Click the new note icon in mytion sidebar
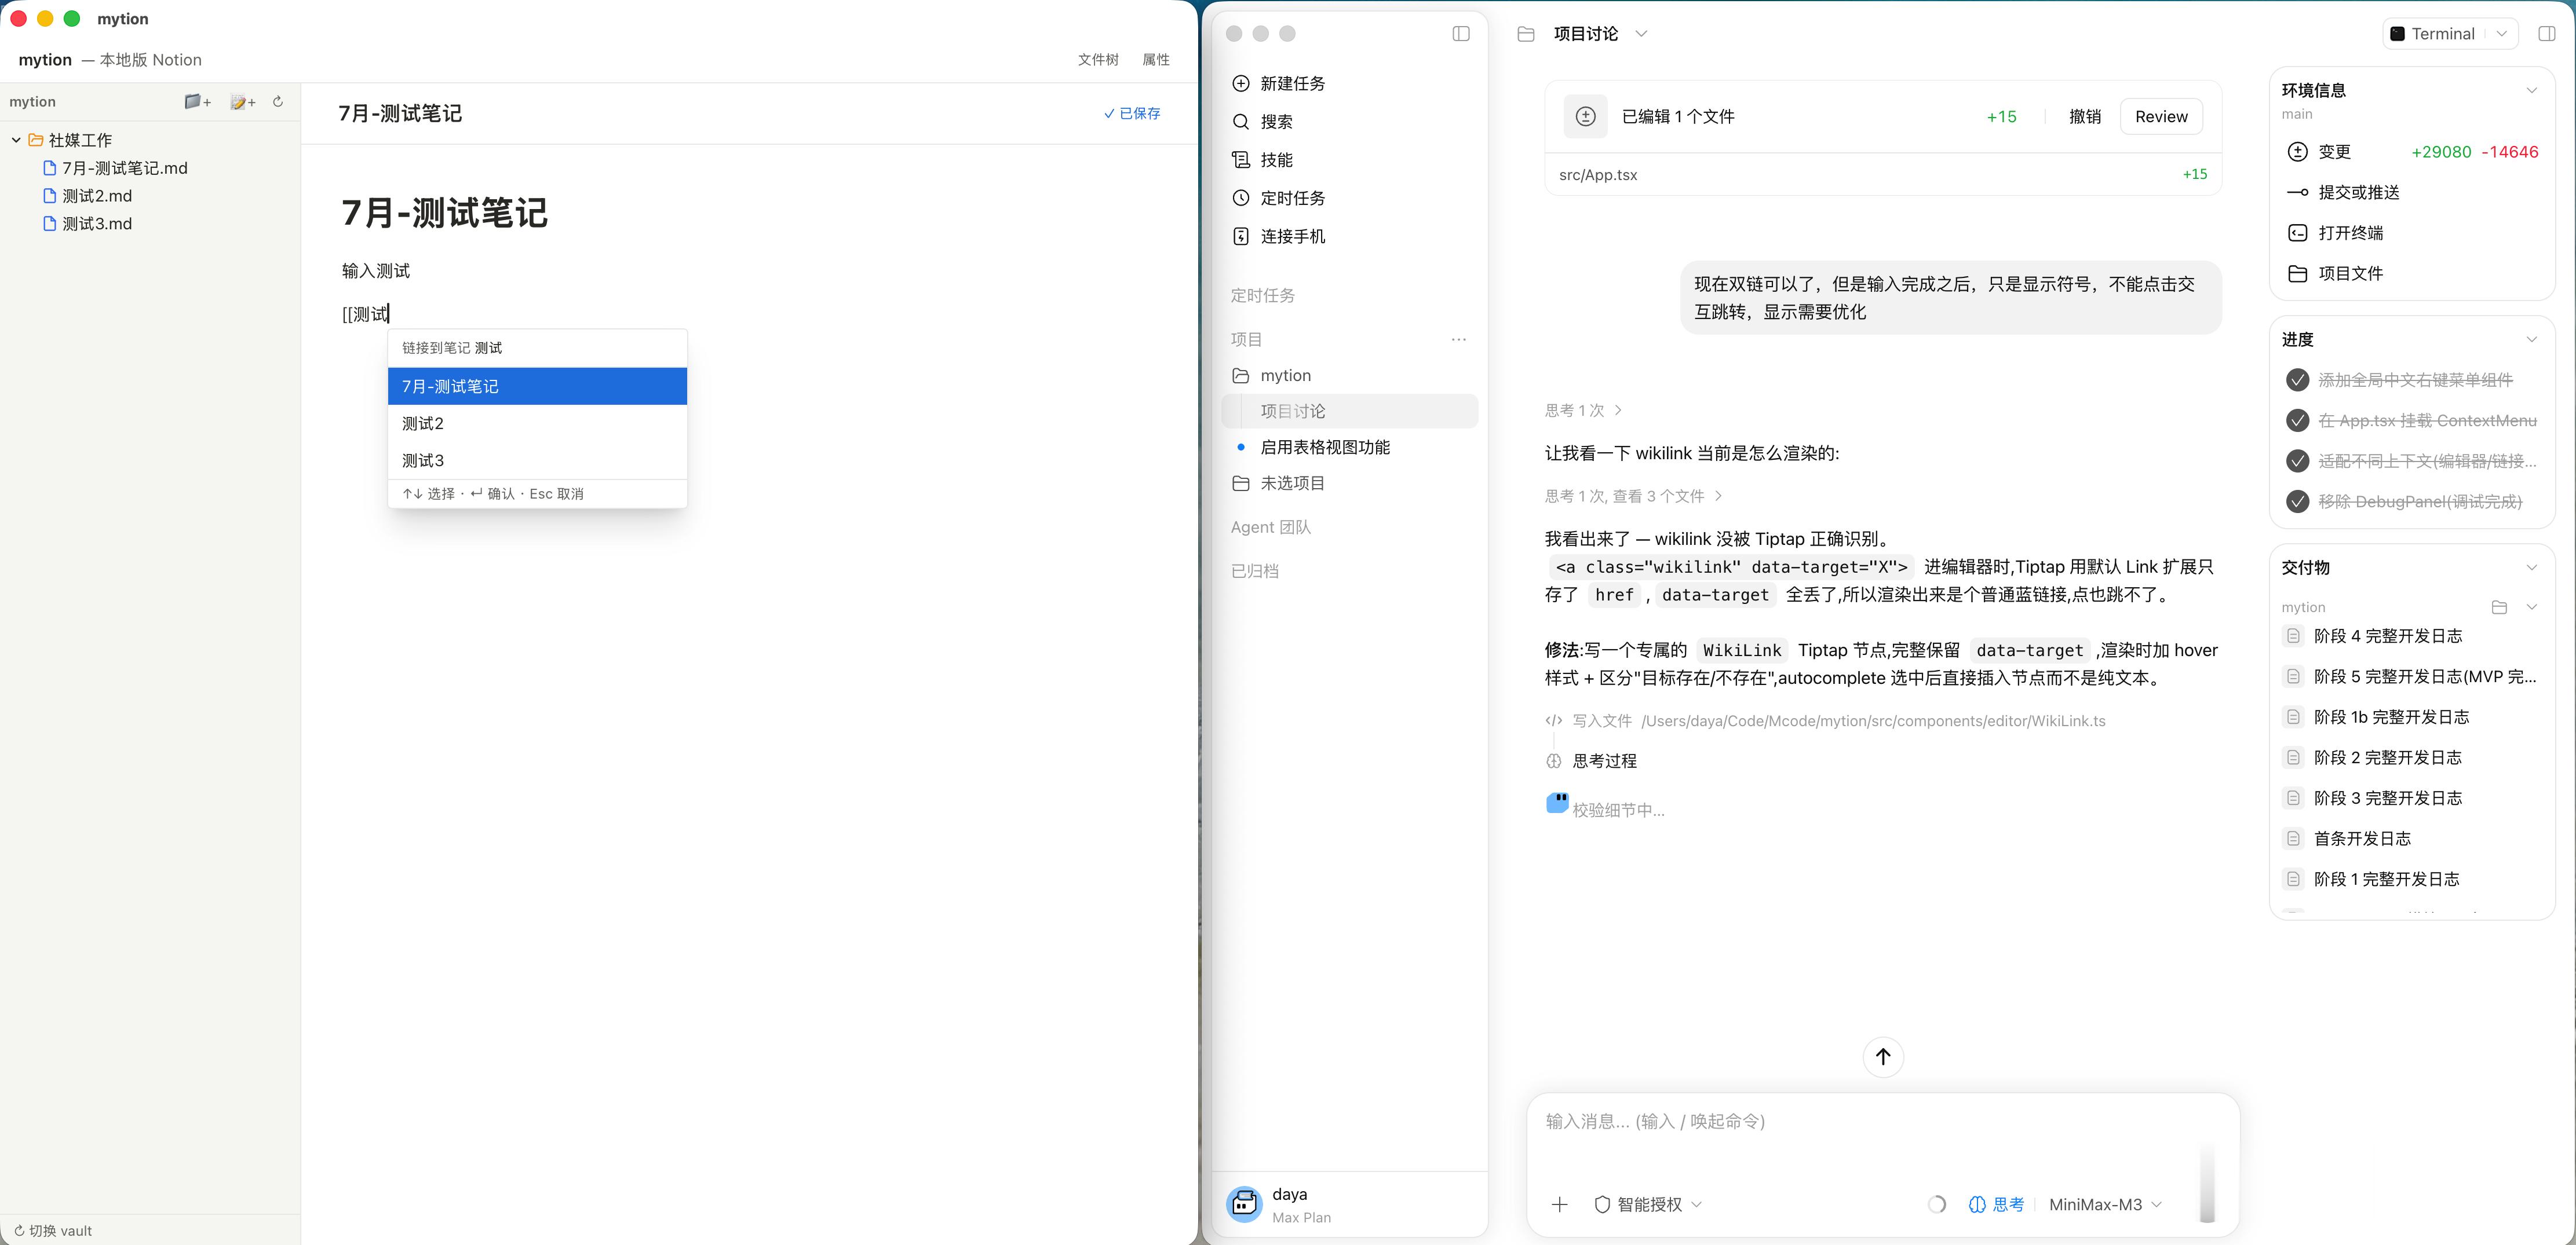This screenshot has width=2576, height=1245. [243, 102]
